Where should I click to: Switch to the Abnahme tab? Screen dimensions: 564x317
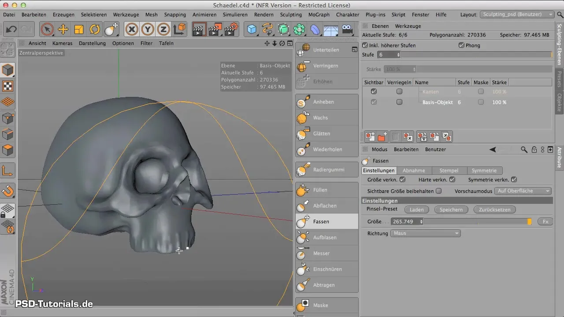coord(414,171)
